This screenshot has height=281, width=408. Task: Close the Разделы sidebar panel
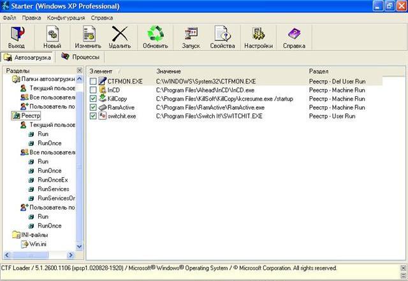tap(79, 70)
